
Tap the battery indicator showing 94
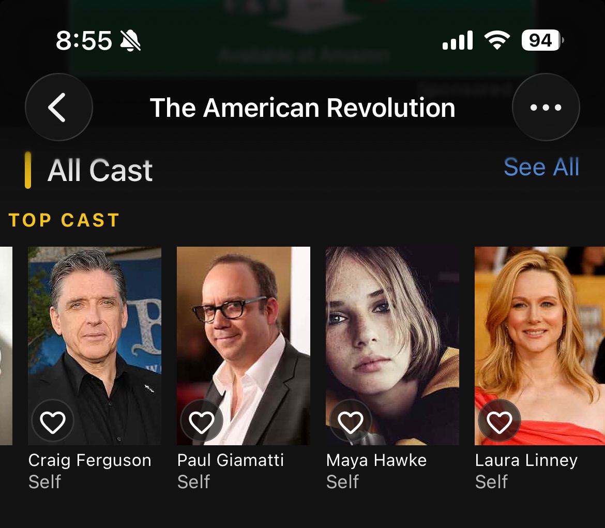[542, 40]
